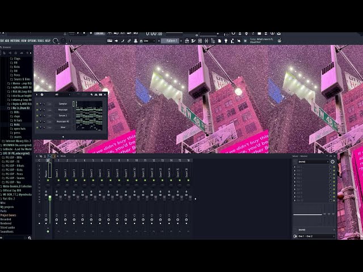The width and height of the screenshot is (363, 272).
Task: Click the Sampler channel button
Action: coord(63,104)
